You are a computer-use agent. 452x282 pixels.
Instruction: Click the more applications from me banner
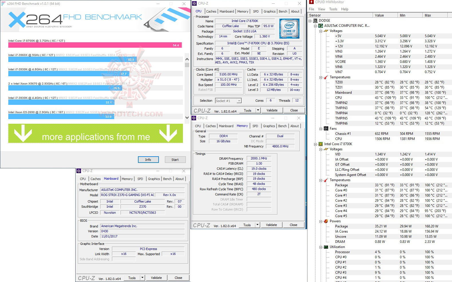click(x=96, y=133)
